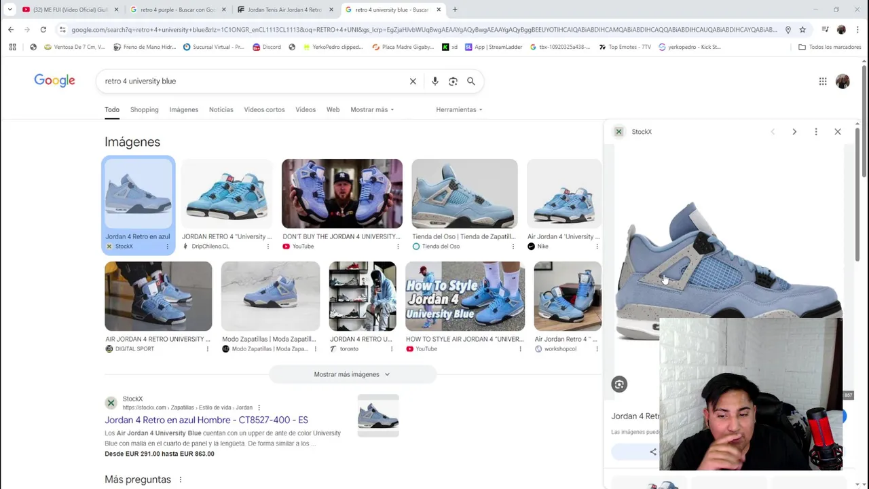Open the StockX result shoe thumbnail

[378, 416]
